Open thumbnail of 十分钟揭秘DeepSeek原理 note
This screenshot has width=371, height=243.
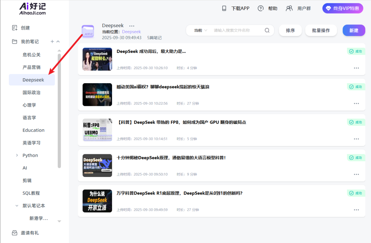tap(97, 165)
